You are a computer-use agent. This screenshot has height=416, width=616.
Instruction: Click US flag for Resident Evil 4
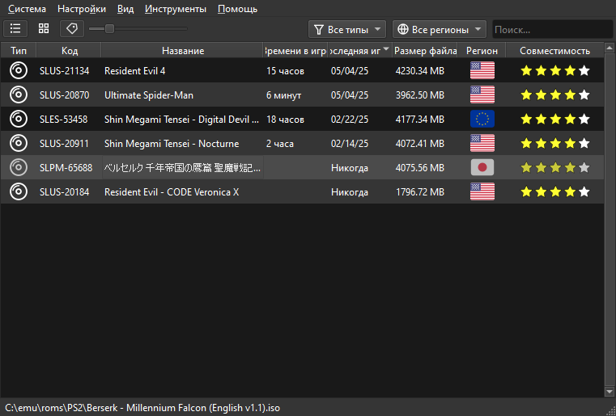482,70
